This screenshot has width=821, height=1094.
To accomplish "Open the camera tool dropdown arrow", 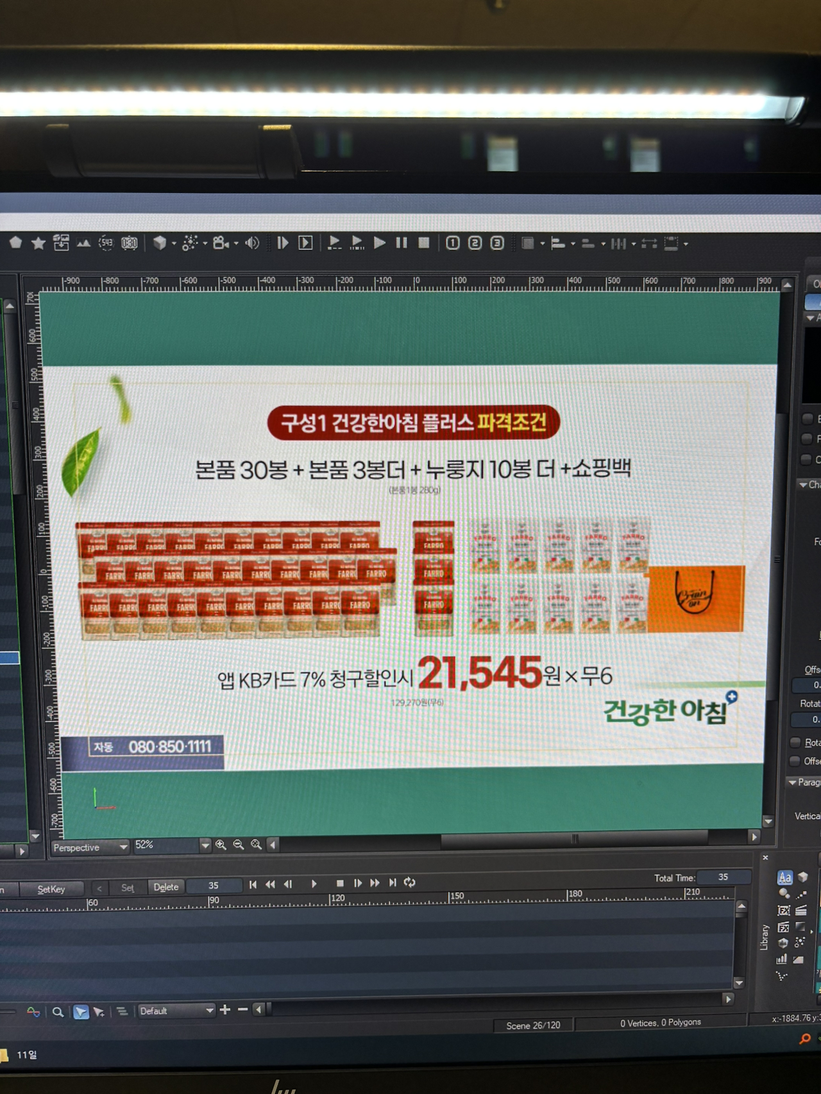I will 236,244.
